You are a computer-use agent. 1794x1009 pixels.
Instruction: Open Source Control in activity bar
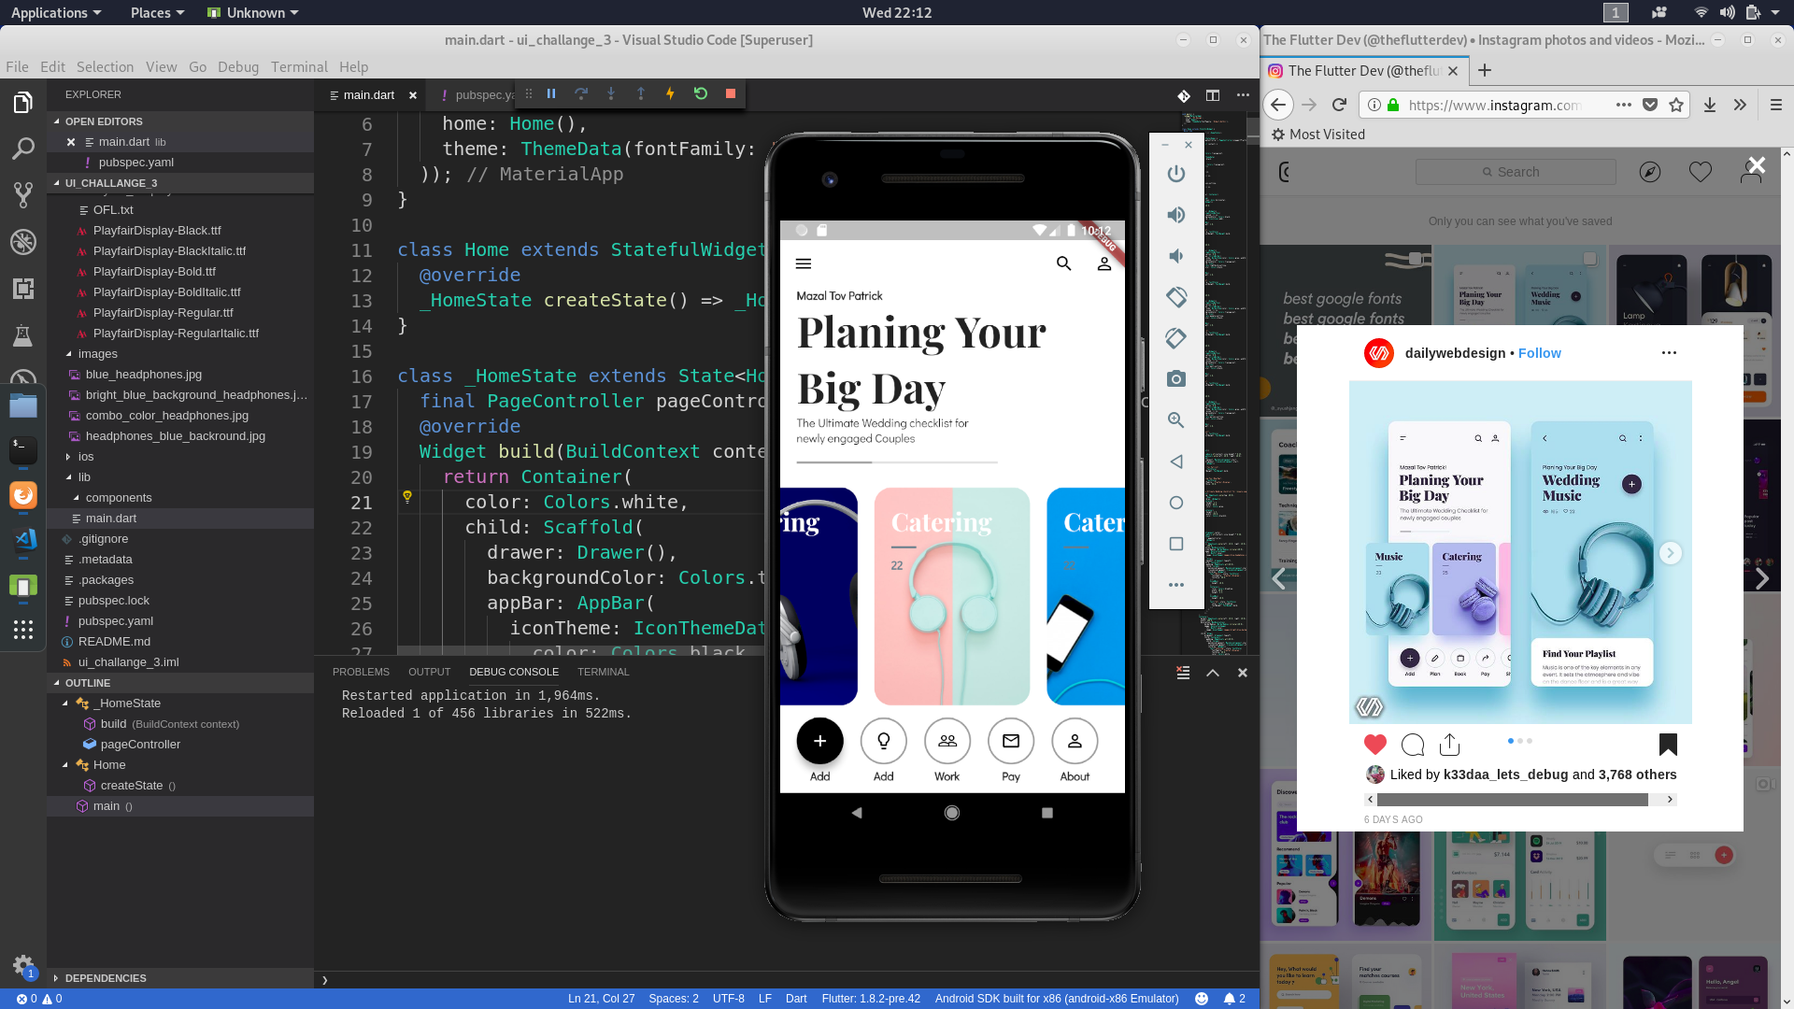point(23,194)
